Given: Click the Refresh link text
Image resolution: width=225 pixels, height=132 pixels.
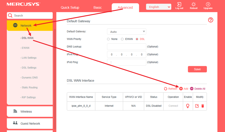Looking at the screenshot, I should tap(173, 89).
